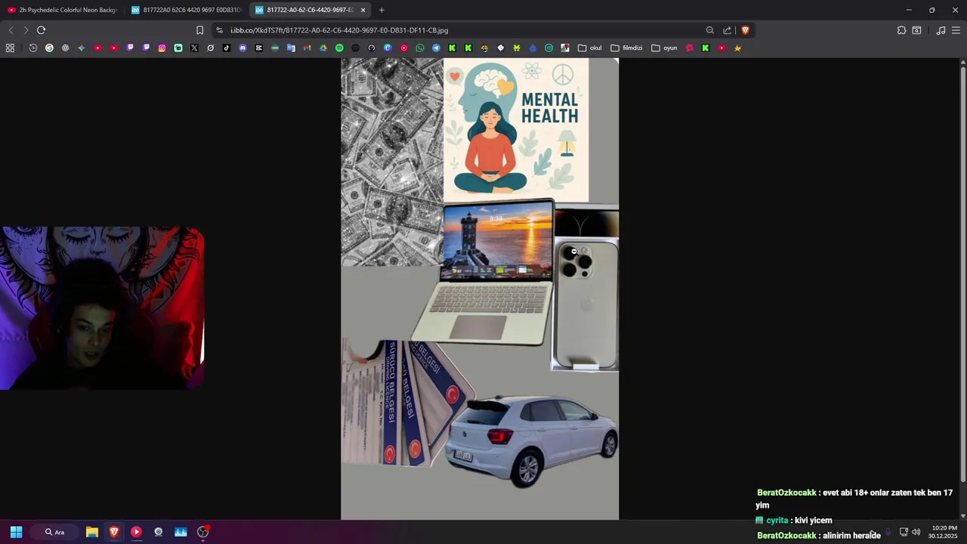Open the Instagram bookmark

[x=162, y=48]
